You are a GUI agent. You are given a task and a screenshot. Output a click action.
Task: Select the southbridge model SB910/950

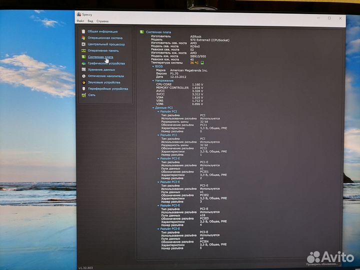pyautogui.click(x=198, y=56)
